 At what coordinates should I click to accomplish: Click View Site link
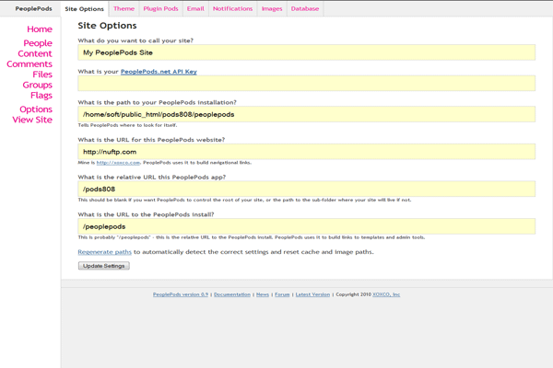tap(32, 120)
